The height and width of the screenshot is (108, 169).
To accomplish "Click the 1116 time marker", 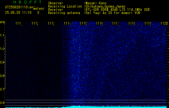I will (99, 23).
